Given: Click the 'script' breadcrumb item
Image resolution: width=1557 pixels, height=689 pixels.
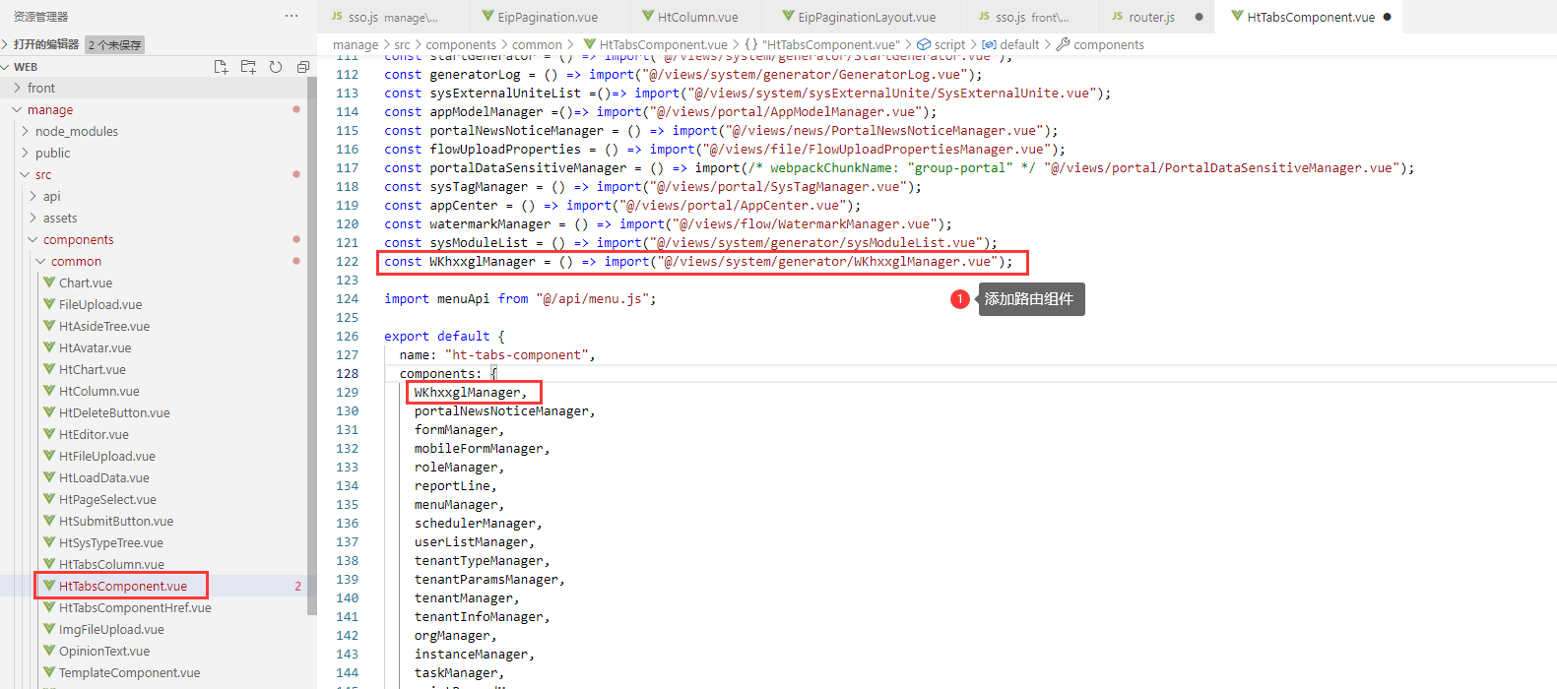Looking at the screenshot, I should click(x=949, y=44).
